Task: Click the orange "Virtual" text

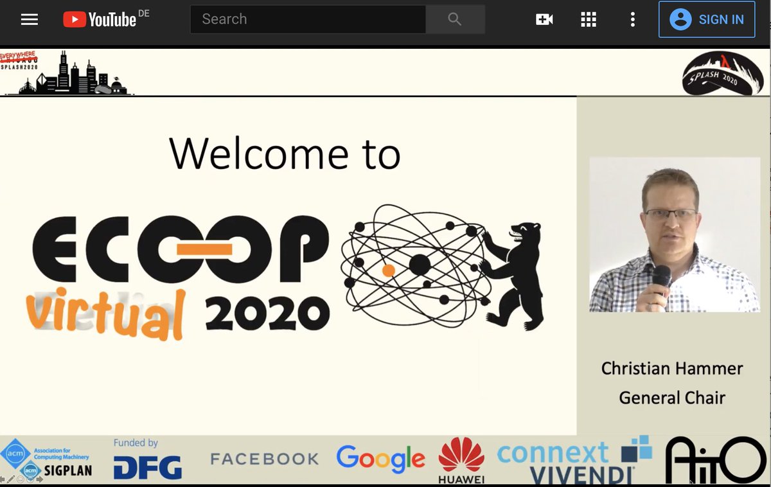Action: [106, 314]
